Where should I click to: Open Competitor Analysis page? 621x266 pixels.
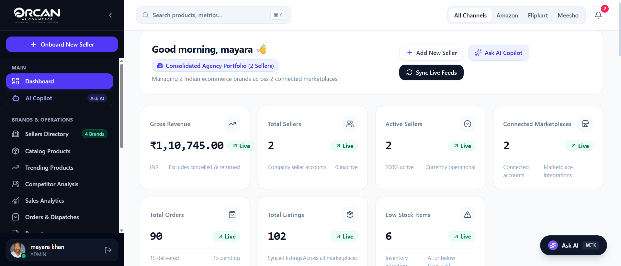coord(60,184)
